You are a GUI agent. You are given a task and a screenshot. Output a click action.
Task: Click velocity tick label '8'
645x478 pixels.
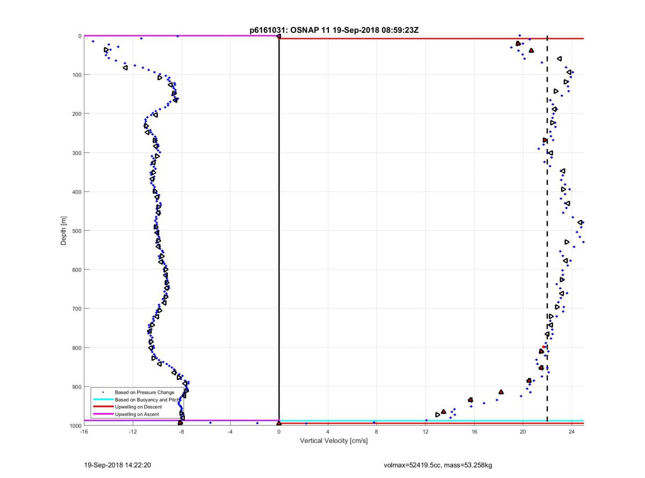[x=376, y=432]
